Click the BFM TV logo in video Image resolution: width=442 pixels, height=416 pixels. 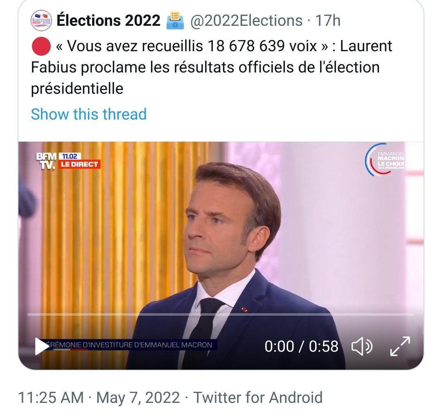pyautogui.click(x=46, y=161)
